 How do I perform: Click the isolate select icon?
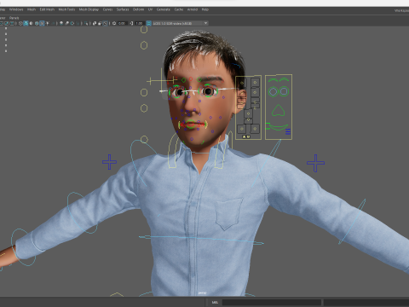[x=86, y=23]
